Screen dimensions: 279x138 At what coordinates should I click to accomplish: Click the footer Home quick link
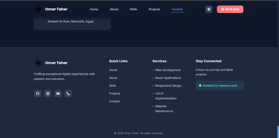click(113, 70)
